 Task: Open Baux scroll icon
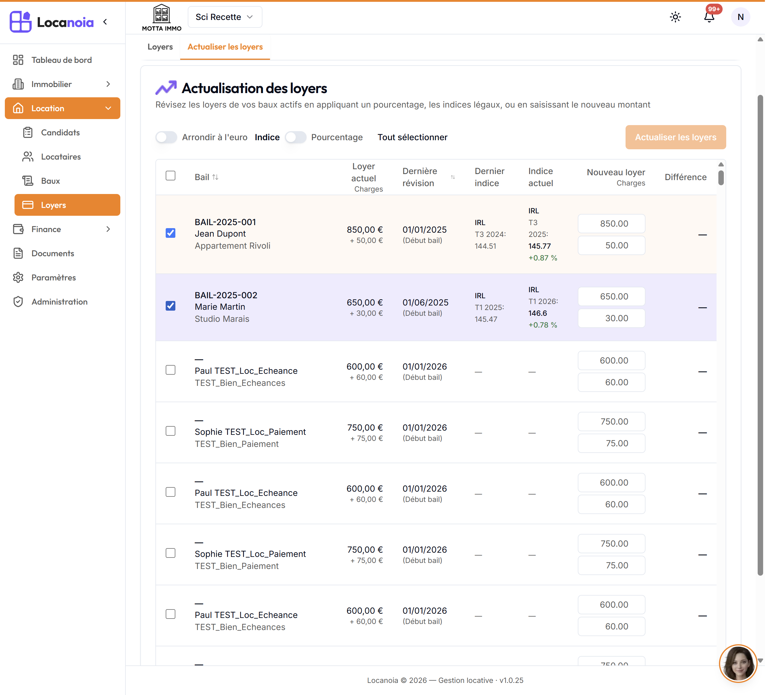pos(28,181)
